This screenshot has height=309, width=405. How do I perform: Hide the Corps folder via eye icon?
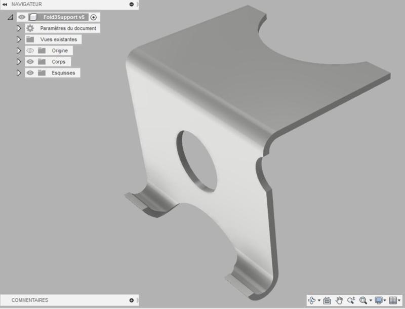click(30, 61)
